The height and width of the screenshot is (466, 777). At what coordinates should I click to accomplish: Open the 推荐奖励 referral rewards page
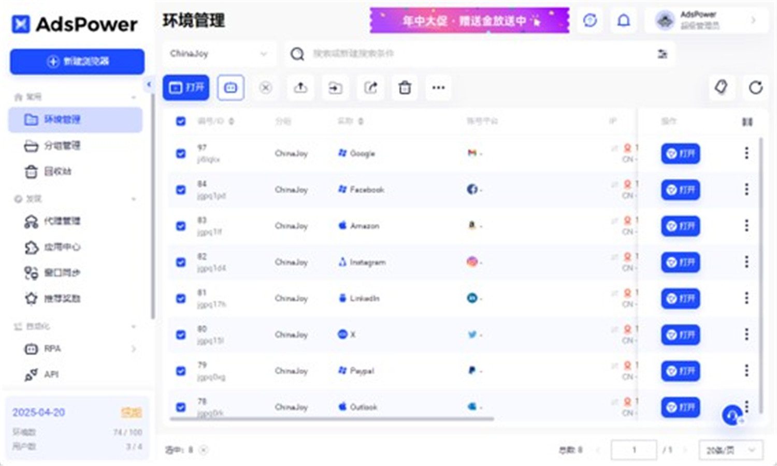coord(62,298)
